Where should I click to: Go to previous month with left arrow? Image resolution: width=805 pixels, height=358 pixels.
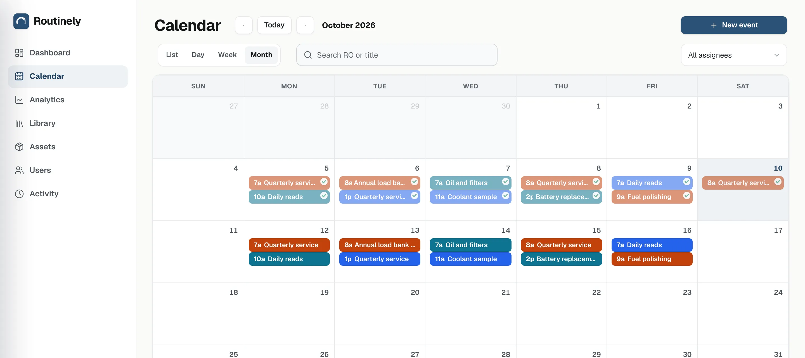244,25
